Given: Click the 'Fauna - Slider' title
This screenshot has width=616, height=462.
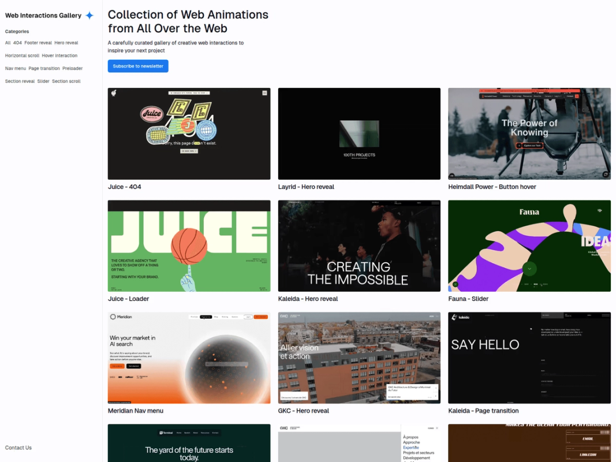Looking at the screenshot, I should pyautogui.click(x=468, y=299).
